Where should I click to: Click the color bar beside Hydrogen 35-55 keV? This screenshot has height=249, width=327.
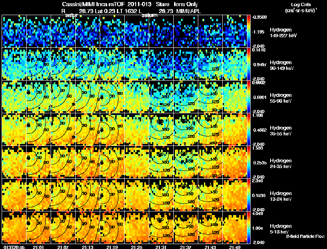pyautogui.click(x=249, y=130)
